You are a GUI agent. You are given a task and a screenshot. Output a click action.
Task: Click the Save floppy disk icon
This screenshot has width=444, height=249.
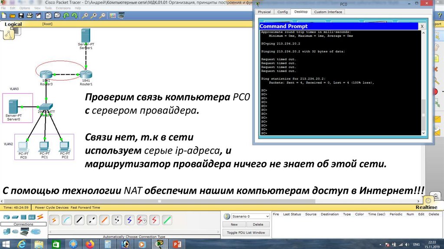point(21,16)
